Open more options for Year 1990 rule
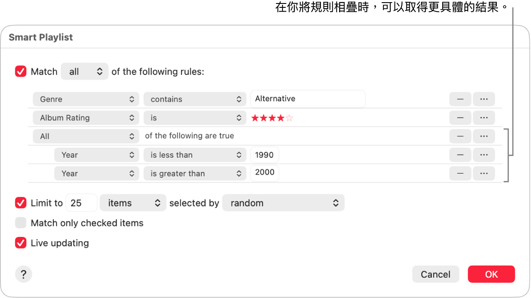 pyautogui.click(x=484, y=155)
